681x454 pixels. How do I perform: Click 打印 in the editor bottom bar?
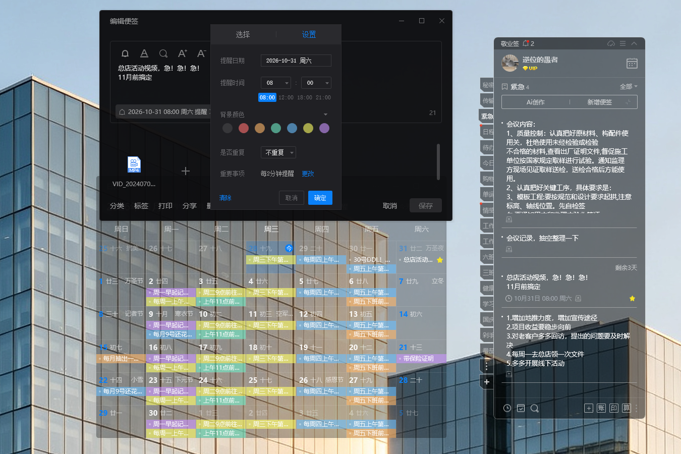click(165, 206)
